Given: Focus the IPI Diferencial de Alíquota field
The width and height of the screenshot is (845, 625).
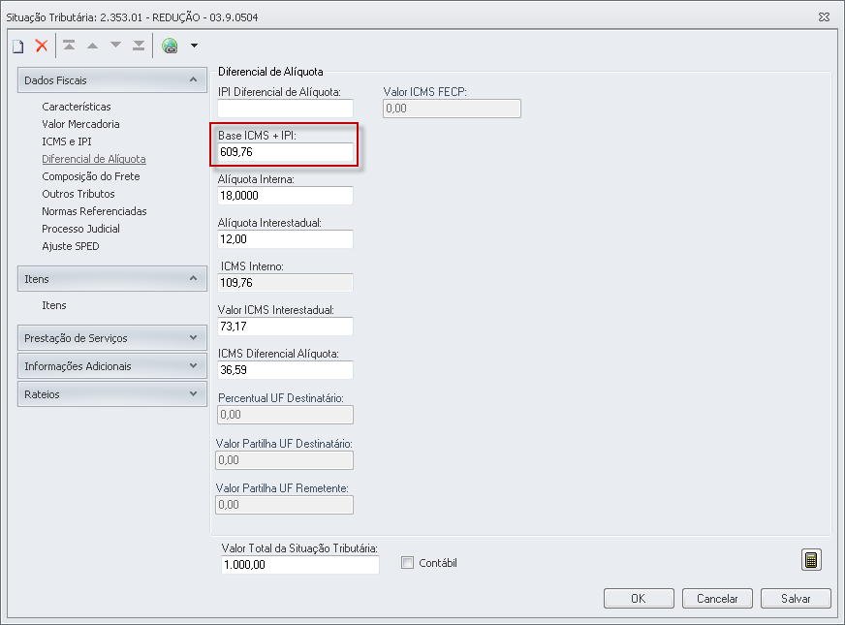Looking at the screenshot, I should coord(285,109).
